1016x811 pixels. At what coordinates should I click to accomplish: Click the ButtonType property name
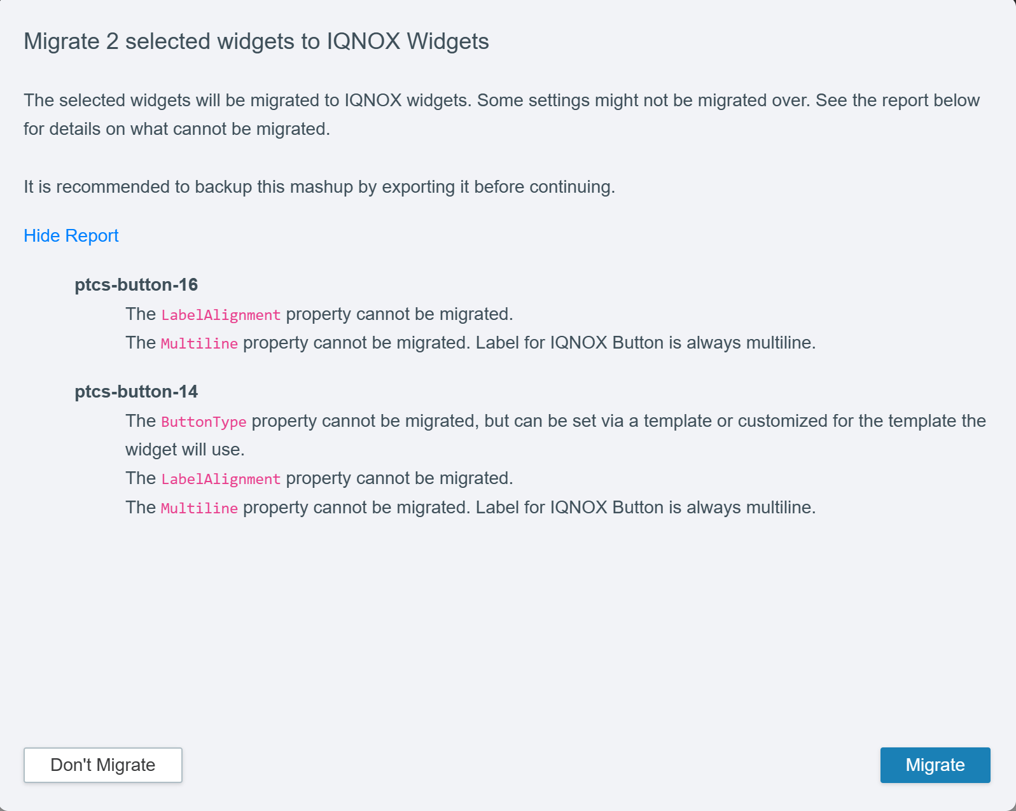(x=204, y=422)
